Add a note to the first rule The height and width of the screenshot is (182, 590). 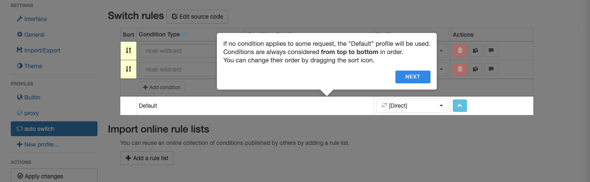point(491,51)
